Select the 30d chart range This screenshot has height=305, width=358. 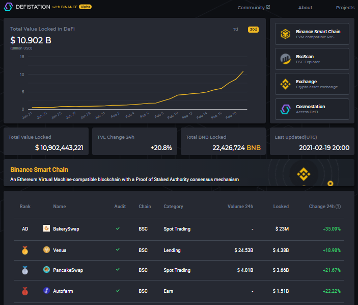click(253, 29)
